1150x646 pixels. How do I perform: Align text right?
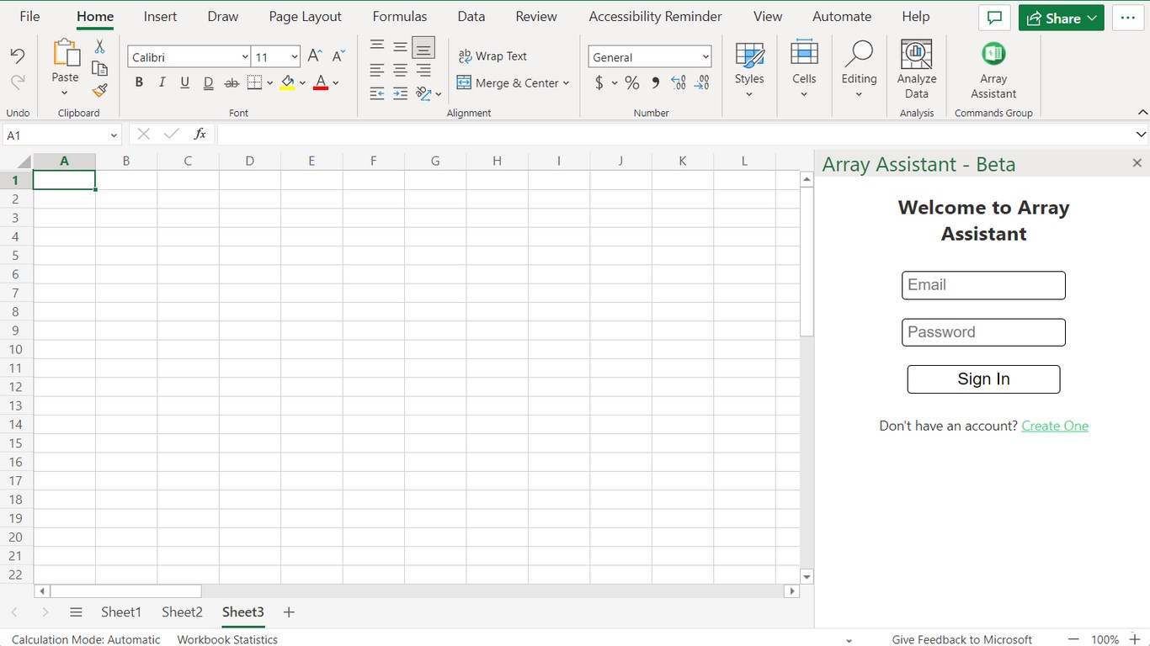pos(423,70)
